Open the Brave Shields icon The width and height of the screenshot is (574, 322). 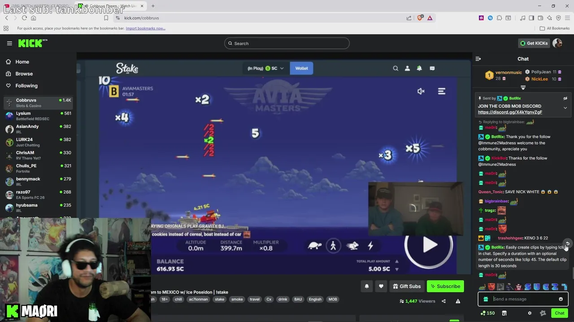coord(420,18)
